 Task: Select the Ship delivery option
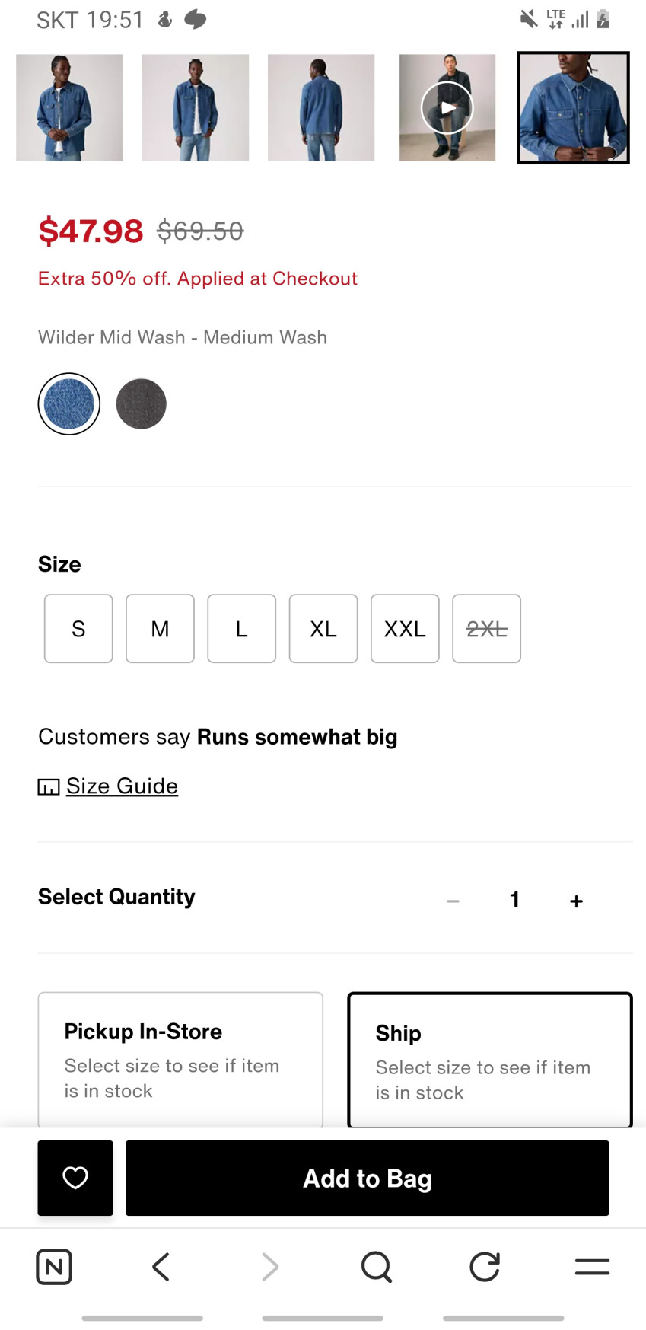(490, 1060)
